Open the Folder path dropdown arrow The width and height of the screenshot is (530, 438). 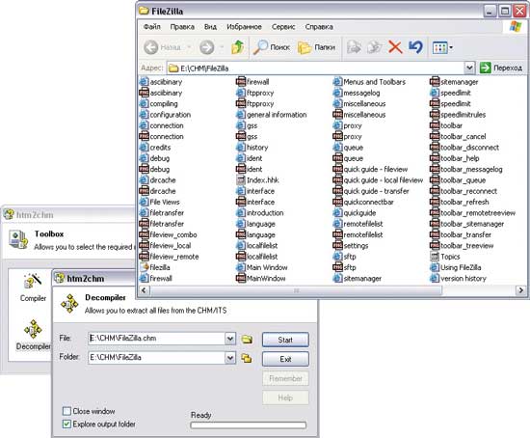[x=230, y=357]
